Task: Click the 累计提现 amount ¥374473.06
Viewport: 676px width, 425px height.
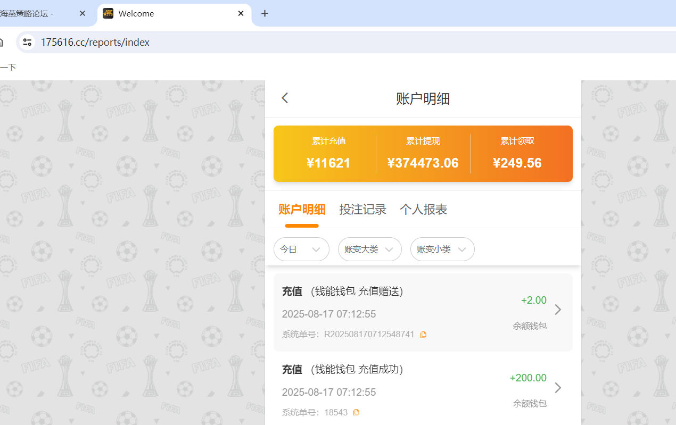Action: (423, 163)
